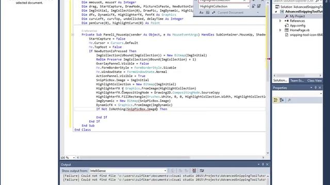The height and width of the screenshot is (185, 330).
Task: Click the StartCapture = False line
Action: 107,39
